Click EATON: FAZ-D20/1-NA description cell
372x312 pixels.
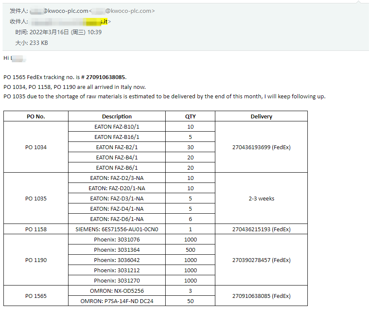[x=117, y=188]
